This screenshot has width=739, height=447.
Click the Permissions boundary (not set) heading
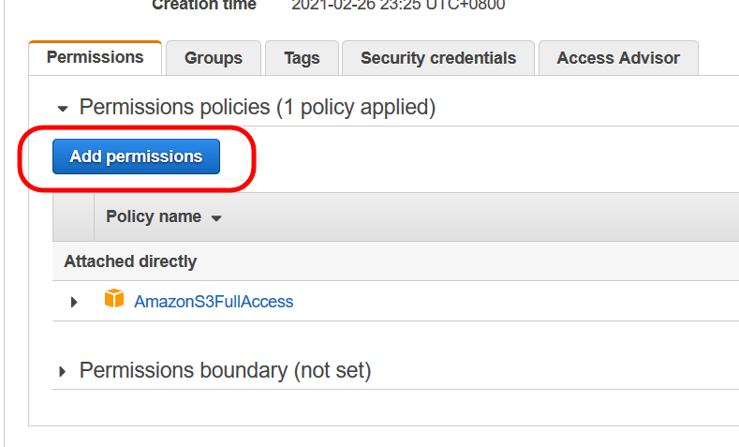coord(225,371)
